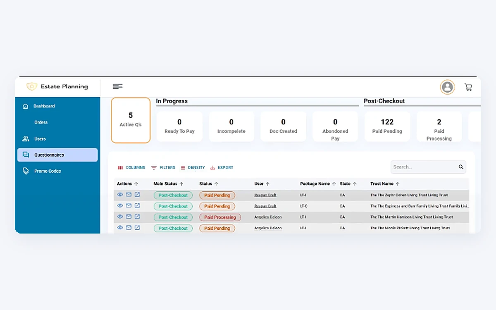
Task: Click the magnifier icon in the search box
Action: tap(461, 167)
